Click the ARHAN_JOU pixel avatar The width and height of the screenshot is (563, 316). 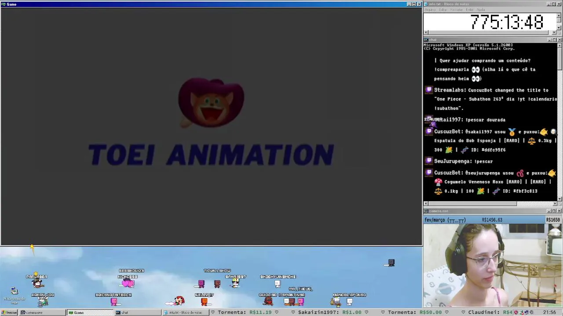click(x=43, y=301)
